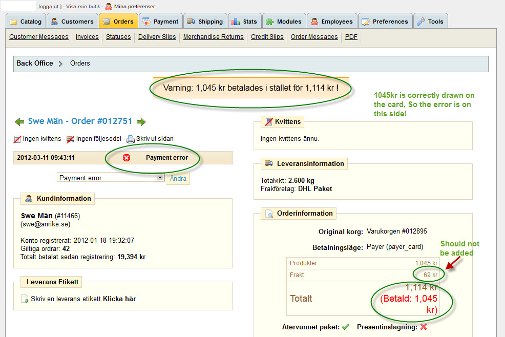Open the Credit Slips link

click(x=267, y=37)
